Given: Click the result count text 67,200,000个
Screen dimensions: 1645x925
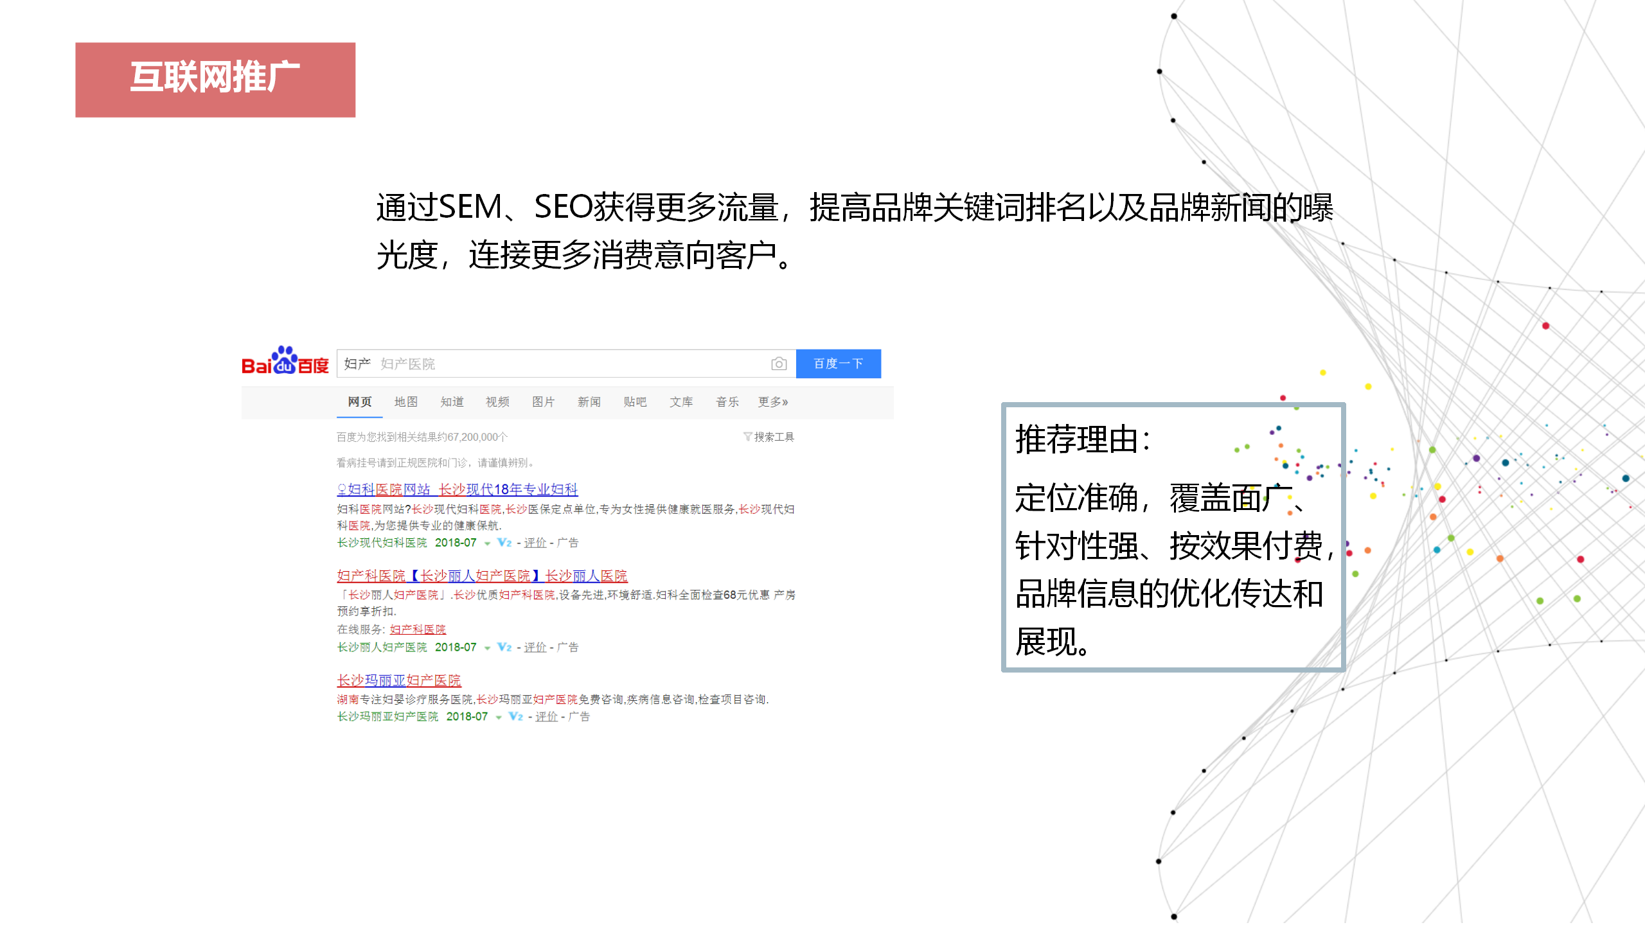Looking at the screenshot, I should (x=477, y=437).
